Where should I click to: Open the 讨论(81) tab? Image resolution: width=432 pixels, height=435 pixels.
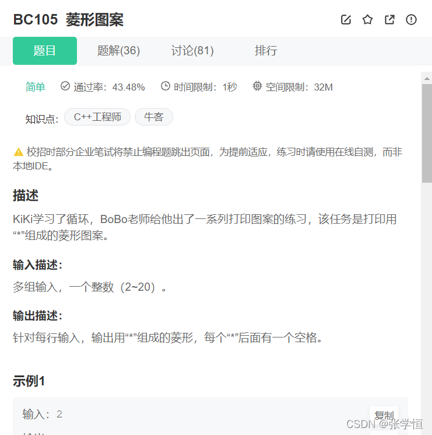[192, 51]
